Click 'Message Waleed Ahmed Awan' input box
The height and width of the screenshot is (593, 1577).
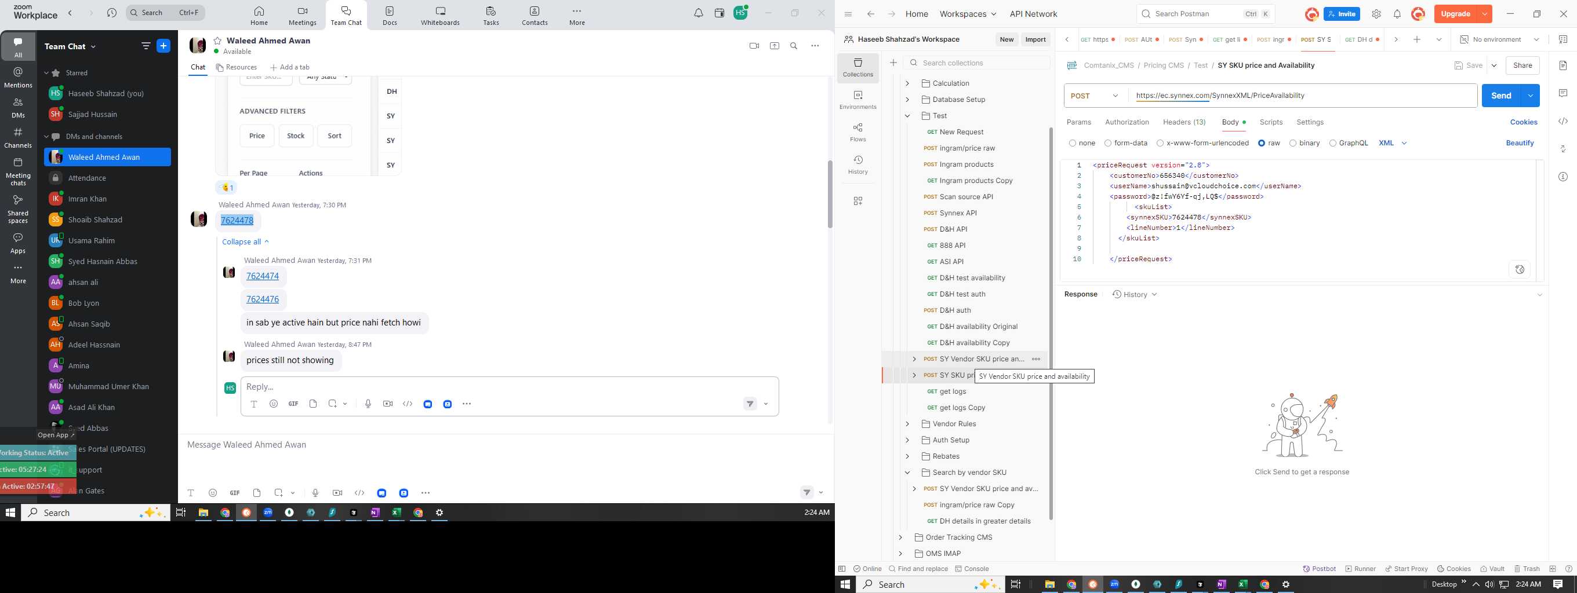point(506,444)
